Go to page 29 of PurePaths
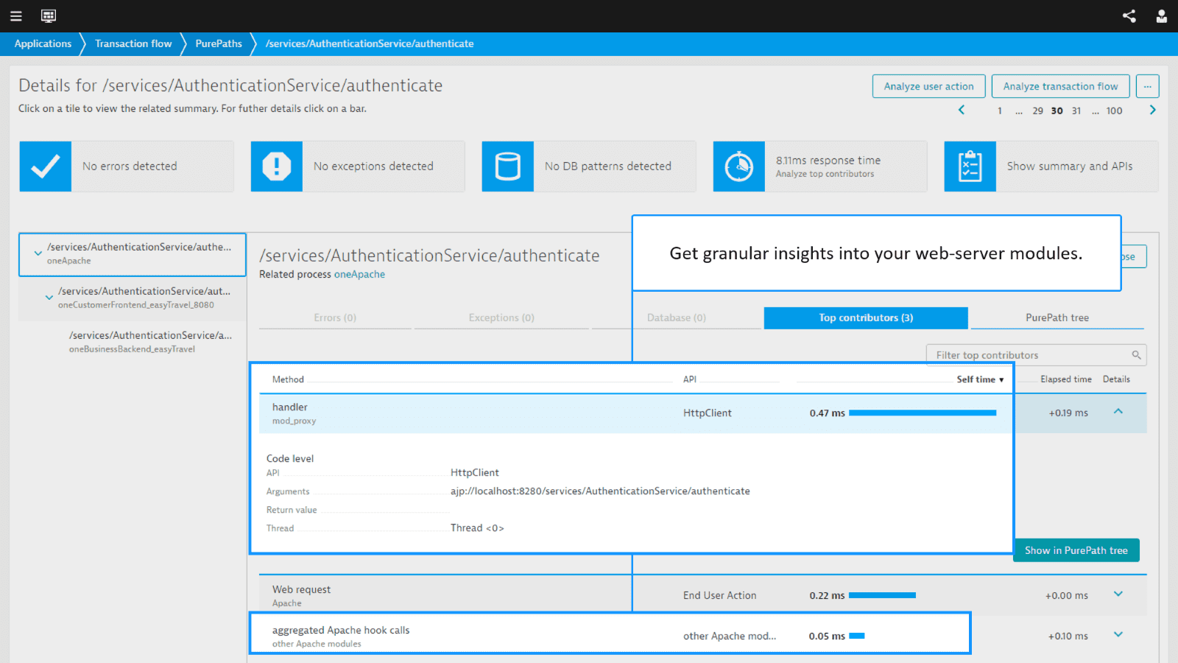Screen dimensions: 1178x663 [1037, 110]
